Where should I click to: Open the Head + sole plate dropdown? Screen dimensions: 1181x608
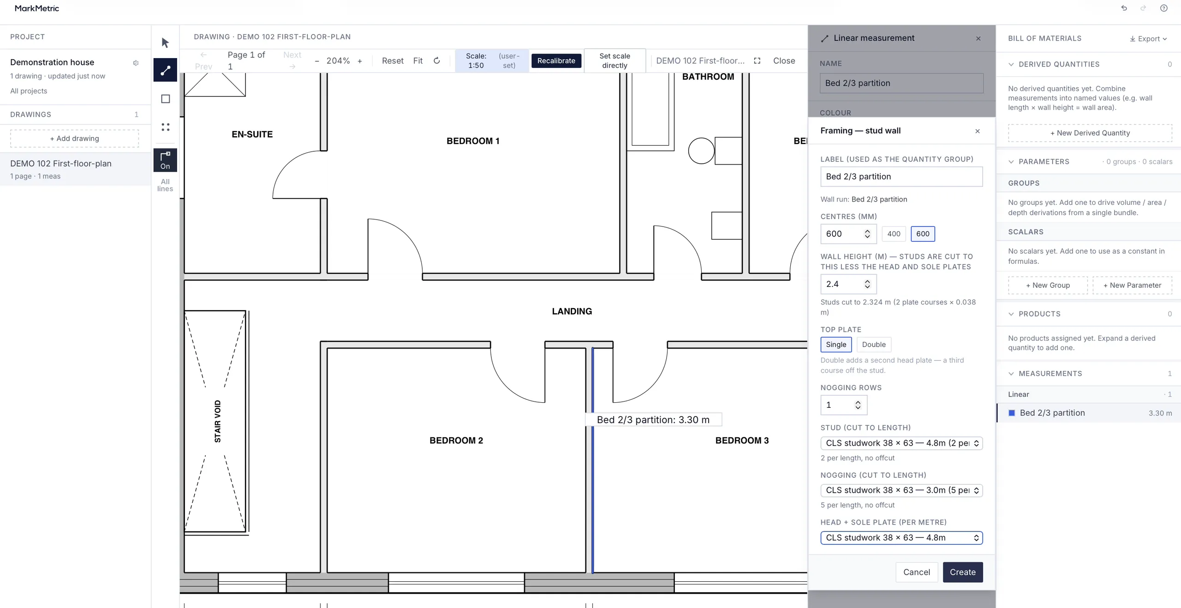click(901, 538)
